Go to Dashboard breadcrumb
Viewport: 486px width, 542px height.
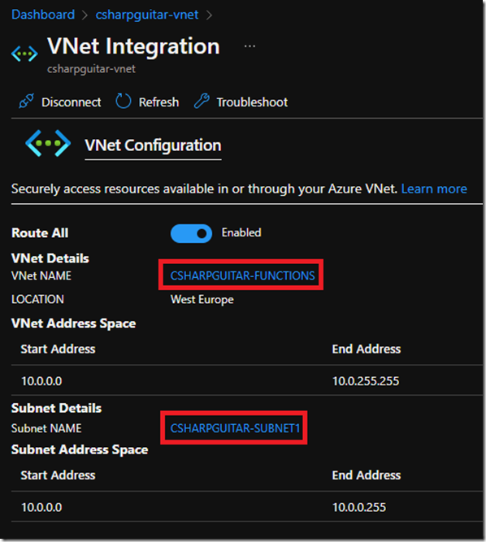43,15
